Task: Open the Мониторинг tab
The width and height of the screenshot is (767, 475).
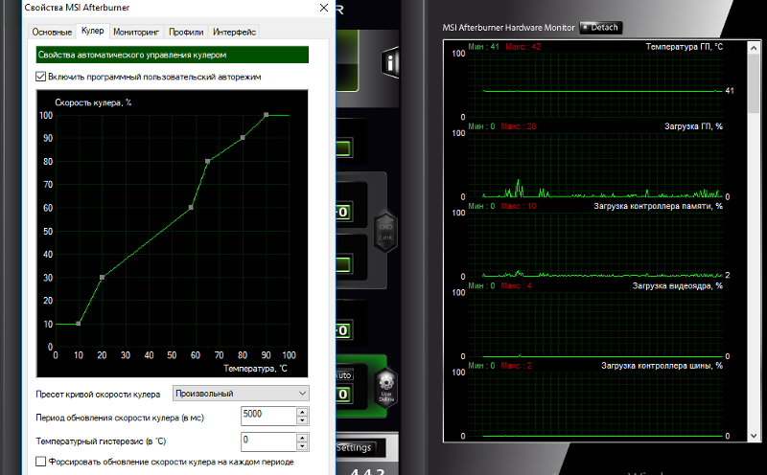Action: [x=136, y=32]
